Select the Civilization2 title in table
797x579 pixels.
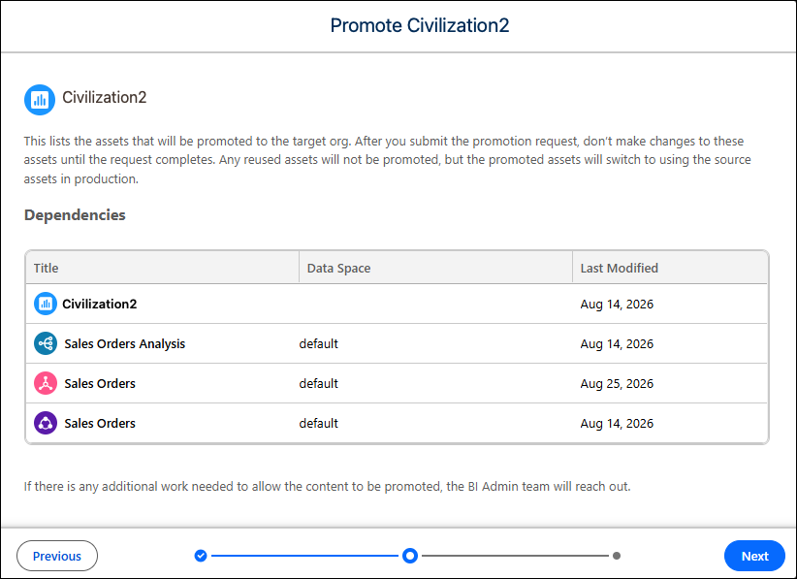100,304
